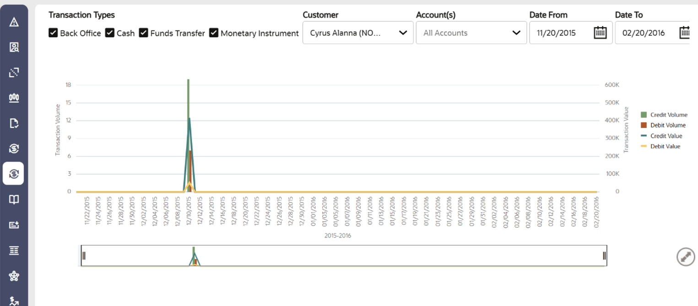This screenshot has height=306, width=698.
Task: Disable the Cash transaction type checkbox
Action: coord(109,33)
